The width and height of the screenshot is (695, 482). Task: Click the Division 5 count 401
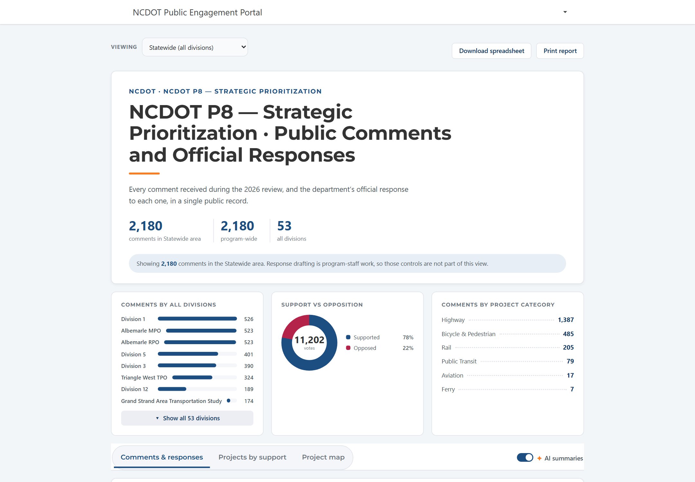coord(248,354)
